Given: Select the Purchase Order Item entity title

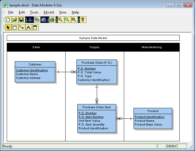Looking at the screenshot, I should click(x=97, y=107).
